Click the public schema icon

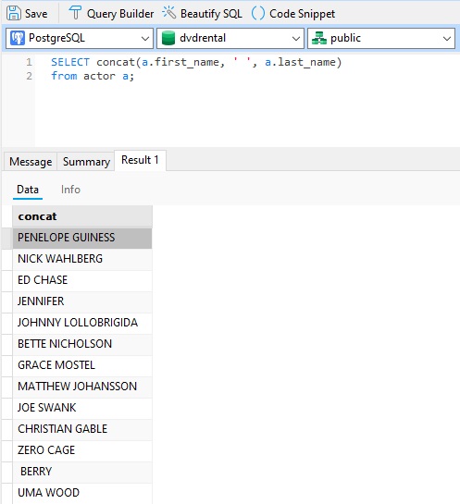[x=319, y=38]
